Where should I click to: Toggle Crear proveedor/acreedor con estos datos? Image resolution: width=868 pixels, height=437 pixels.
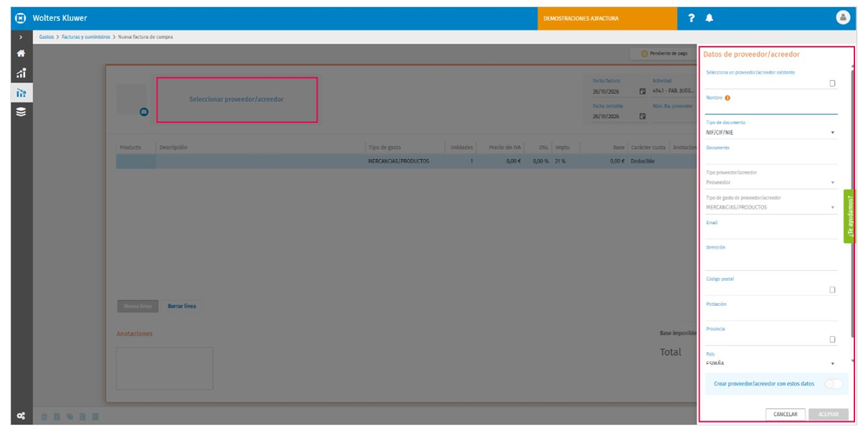pyautogui.click(x=833, y=384)
